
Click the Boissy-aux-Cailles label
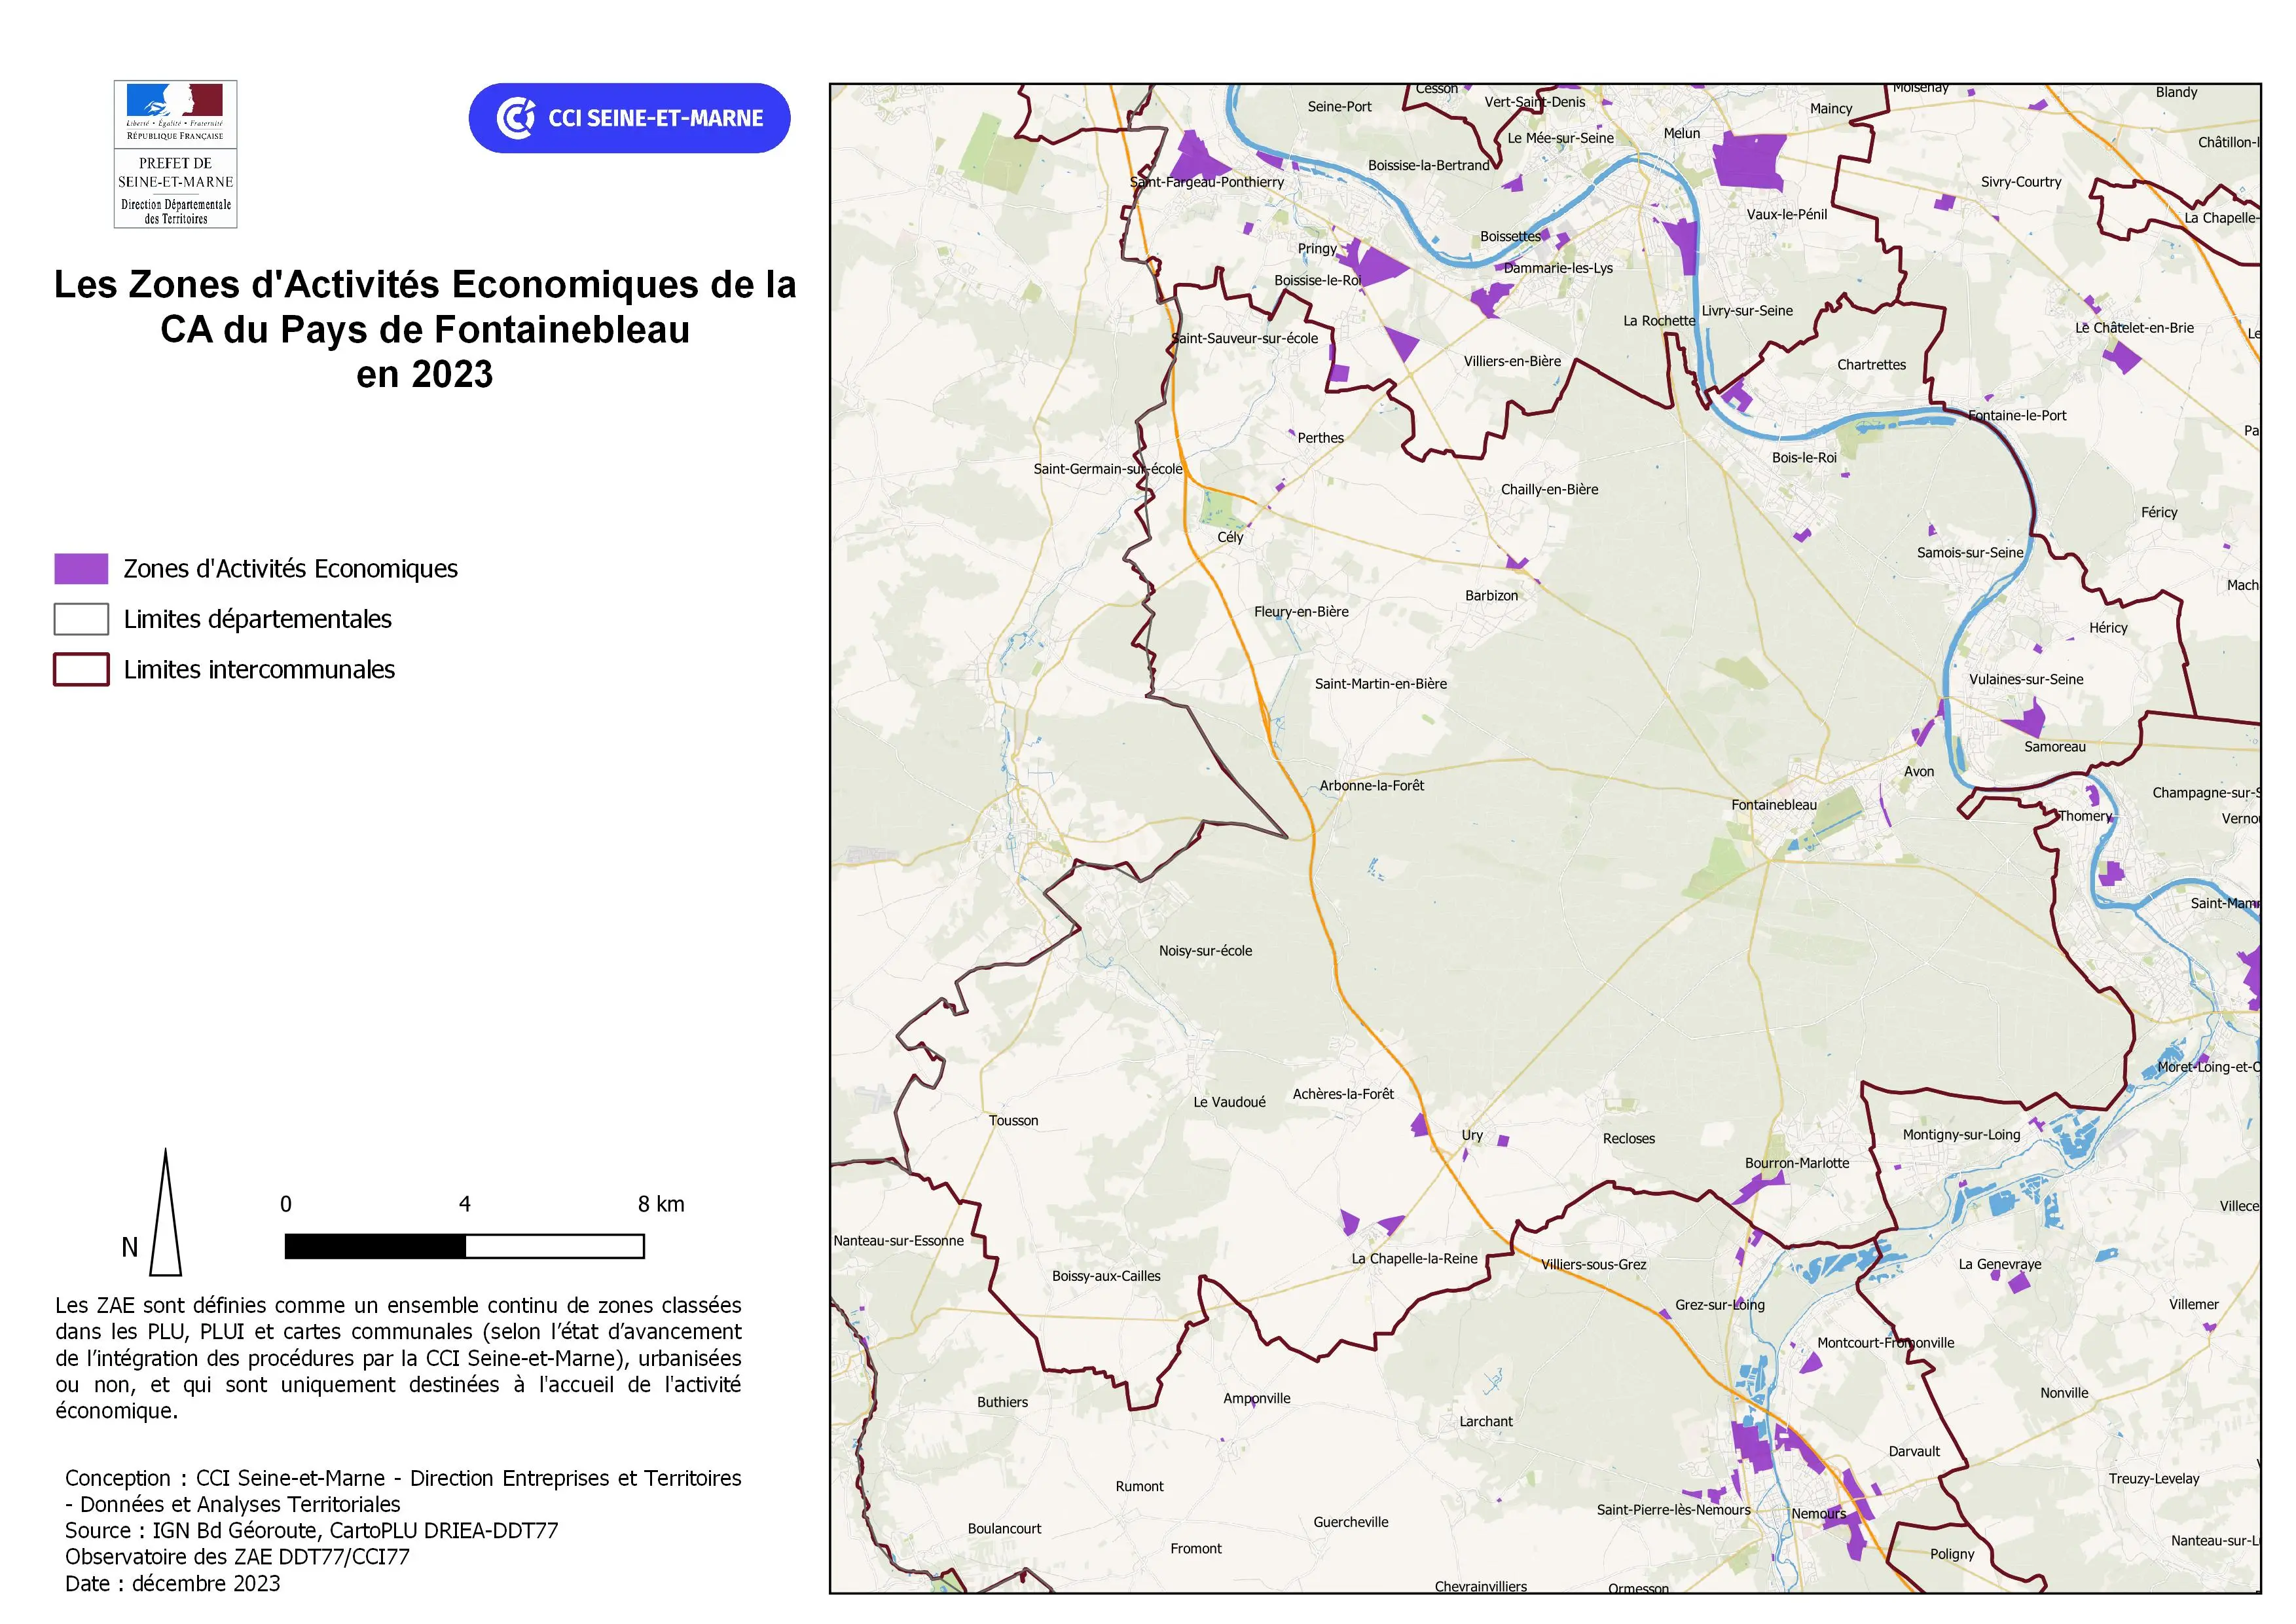pos(1106,1275)
